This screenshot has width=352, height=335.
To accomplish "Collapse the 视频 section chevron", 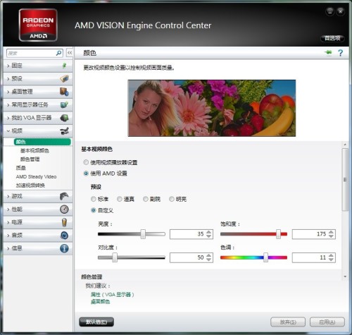I will [x=8, y=131].
